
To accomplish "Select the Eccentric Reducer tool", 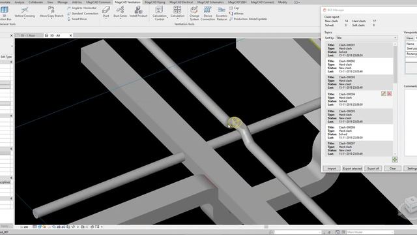I will coord(222,13).
